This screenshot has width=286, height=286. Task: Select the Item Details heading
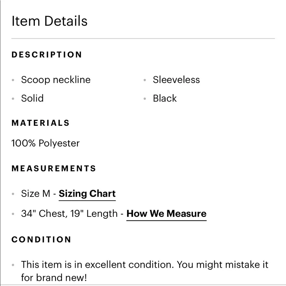(49, 21)
